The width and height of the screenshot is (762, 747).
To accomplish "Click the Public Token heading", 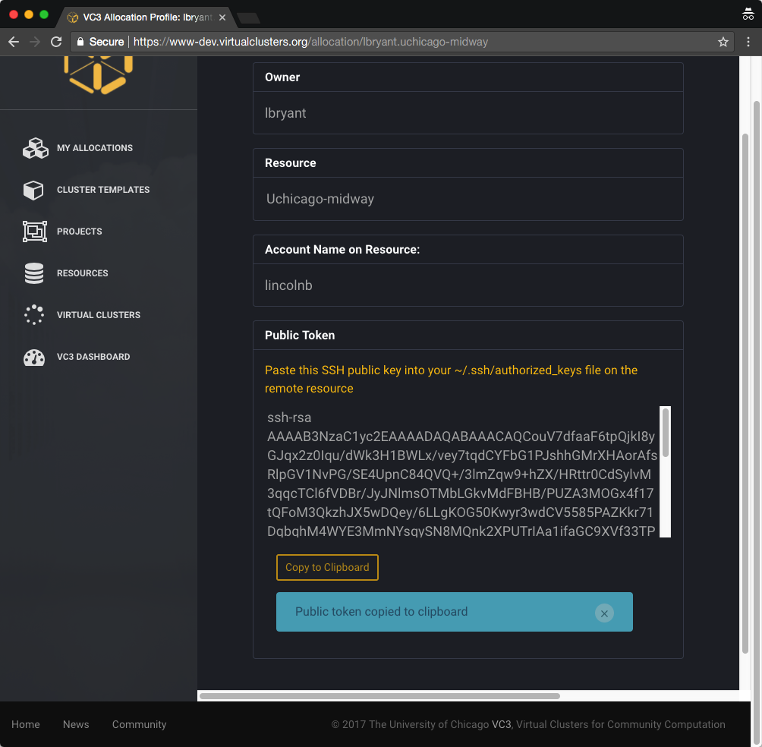I will point(300,336).
